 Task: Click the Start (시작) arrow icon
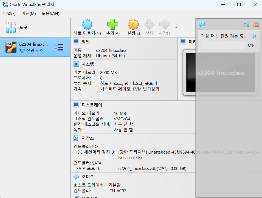click(x=165, y=24)
